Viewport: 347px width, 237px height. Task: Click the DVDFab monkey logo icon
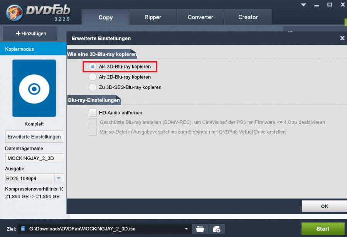pyautogui.click(x=14, y=13)
